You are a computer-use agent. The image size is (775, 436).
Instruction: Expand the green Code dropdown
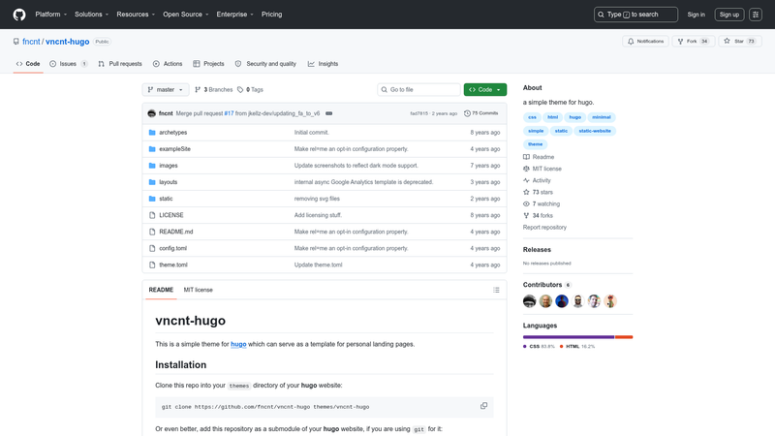pyautogui.click(x=485, y=89)
